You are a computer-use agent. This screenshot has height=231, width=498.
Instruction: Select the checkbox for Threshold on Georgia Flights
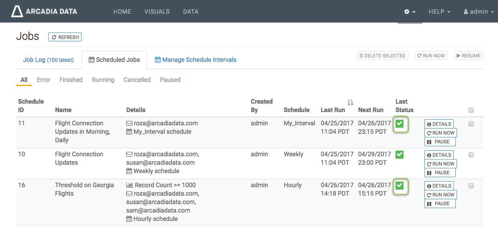471,186
